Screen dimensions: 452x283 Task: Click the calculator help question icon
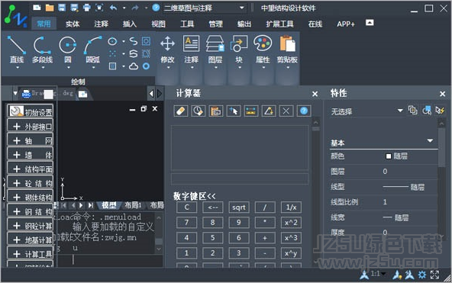pos(304,111)
